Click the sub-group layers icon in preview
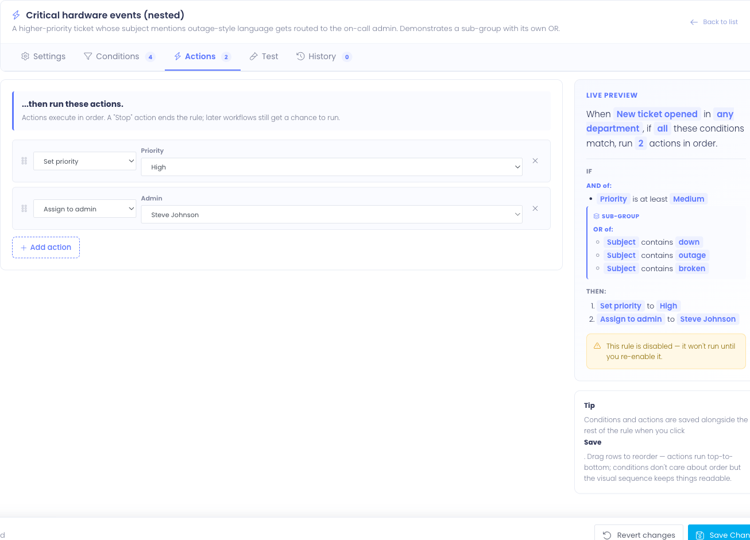Viewport: 750px width, 540px height. tap(597, 216)
